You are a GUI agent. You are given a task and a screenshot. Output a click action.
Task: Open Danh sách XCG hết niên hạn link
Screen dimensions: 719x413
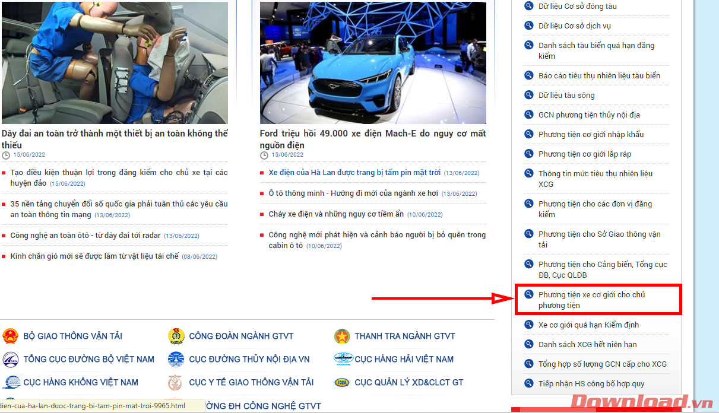(587, 344)
